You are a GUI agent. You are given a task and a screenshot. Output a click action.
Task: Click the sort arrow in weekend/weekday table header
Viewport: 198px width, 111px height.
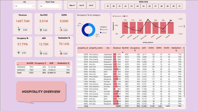point(18,65)
